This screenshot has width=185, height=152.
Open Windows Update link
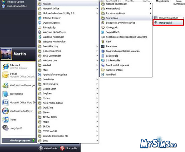[13, 2]
